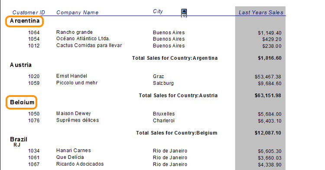Click the Company Name column header

[77, 13]
